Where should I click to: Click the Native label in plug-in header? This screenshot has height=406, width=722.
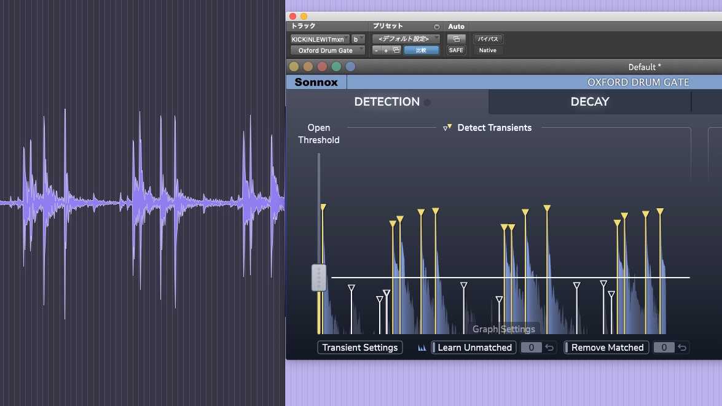pos(488,50)
